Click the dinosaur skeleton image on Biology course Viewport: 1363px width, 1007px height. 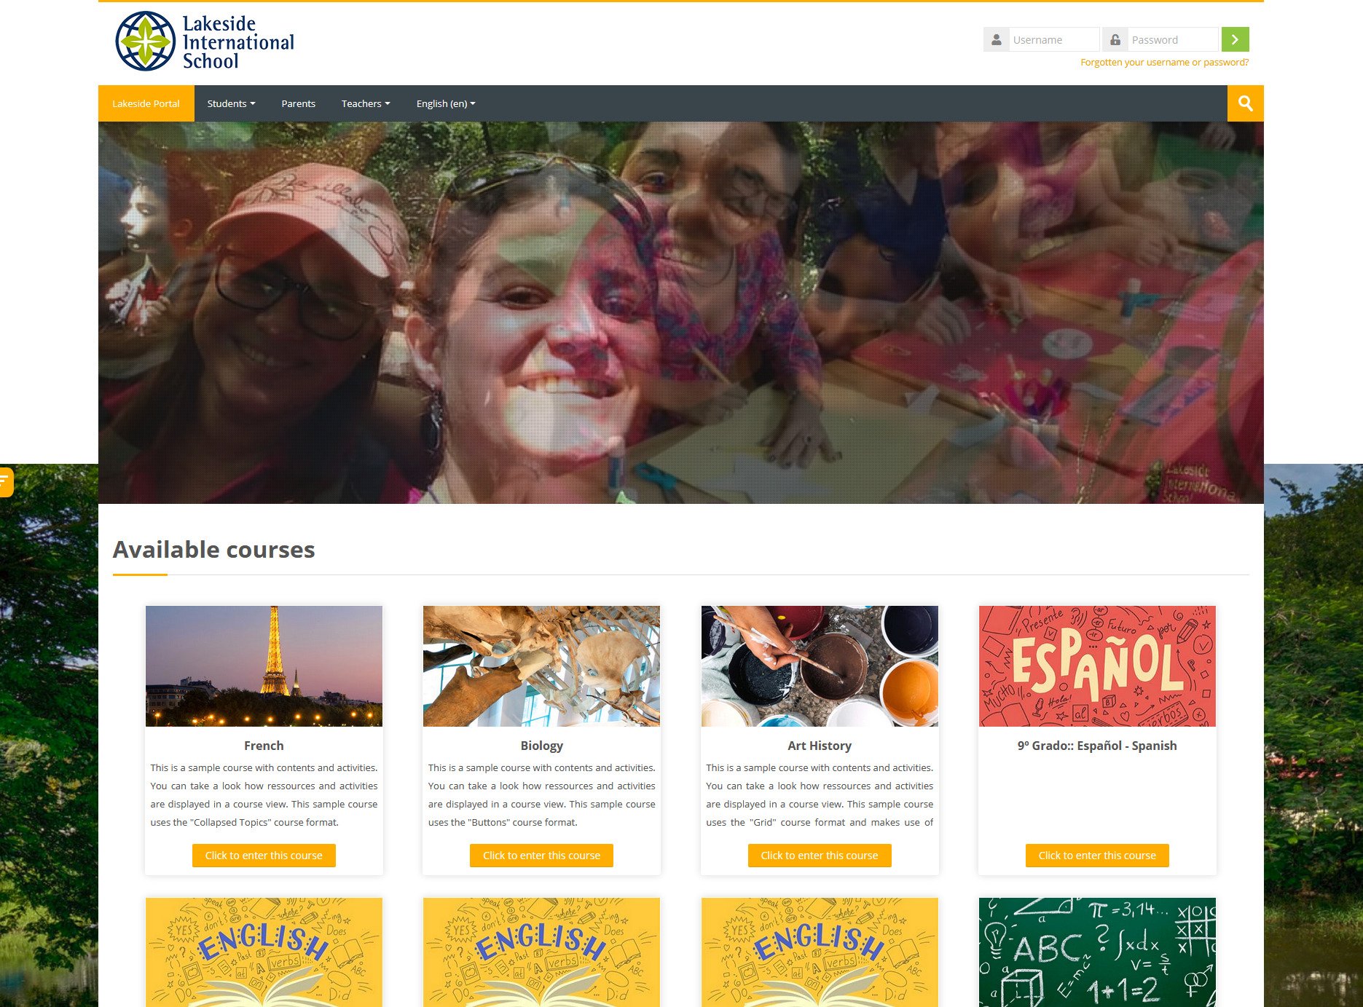pyautogui.click(x=541, y=666)
